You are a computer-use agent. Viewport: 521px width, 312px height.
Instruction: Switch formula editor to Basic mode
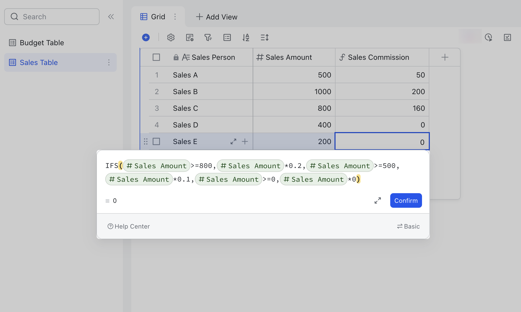[408, 226]
